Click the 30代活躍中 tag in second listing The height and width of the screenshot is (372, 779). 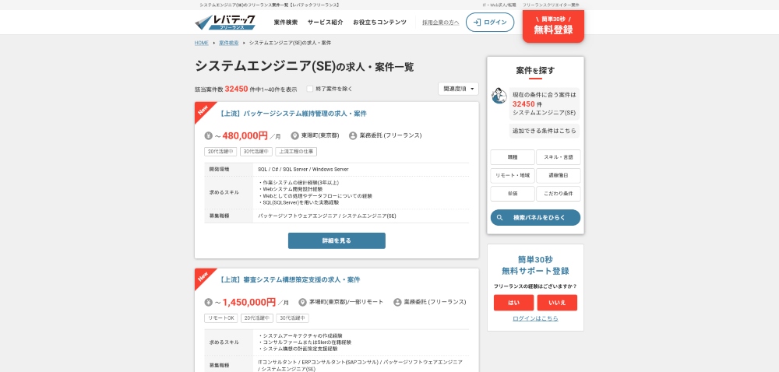(293, 318)
